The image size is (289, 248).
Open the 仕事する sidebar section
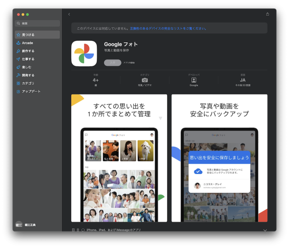tap(37, 59)
